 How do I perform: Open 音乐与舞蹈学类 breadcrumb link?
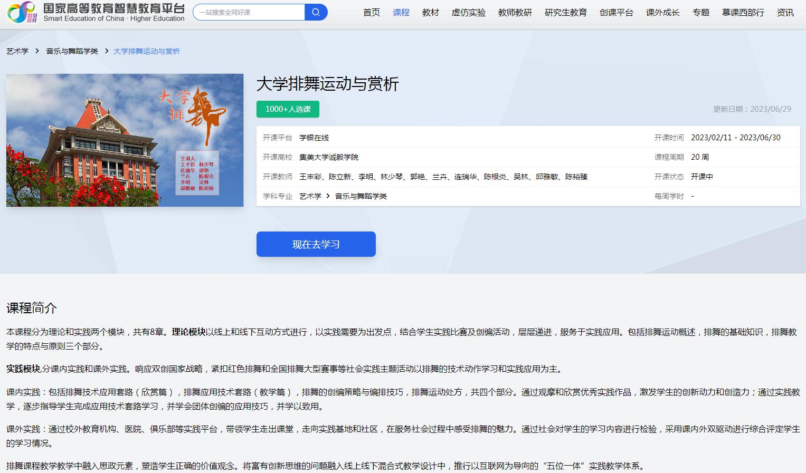click(72, 51)
